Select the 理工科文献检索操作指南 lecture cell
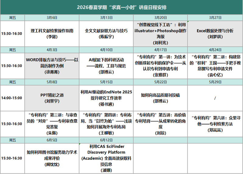The image size is (243, 174). [52, 33]
